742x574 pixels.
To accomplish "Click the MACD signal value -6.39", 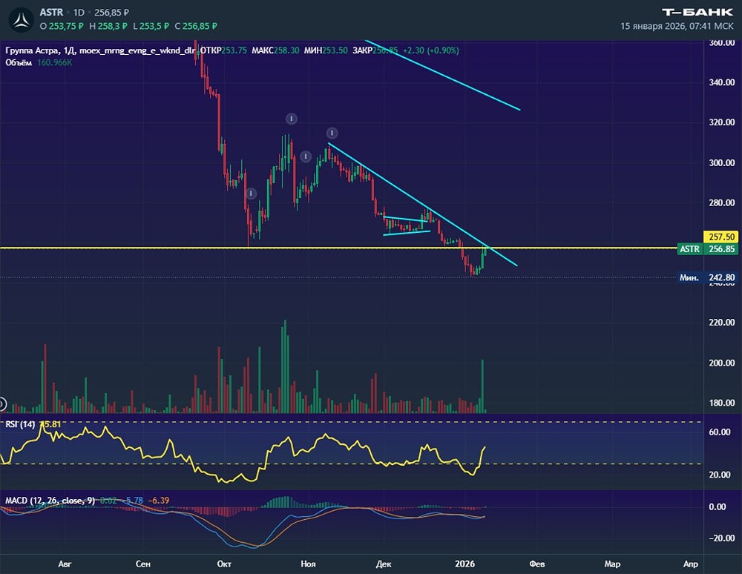I will 159,501.
